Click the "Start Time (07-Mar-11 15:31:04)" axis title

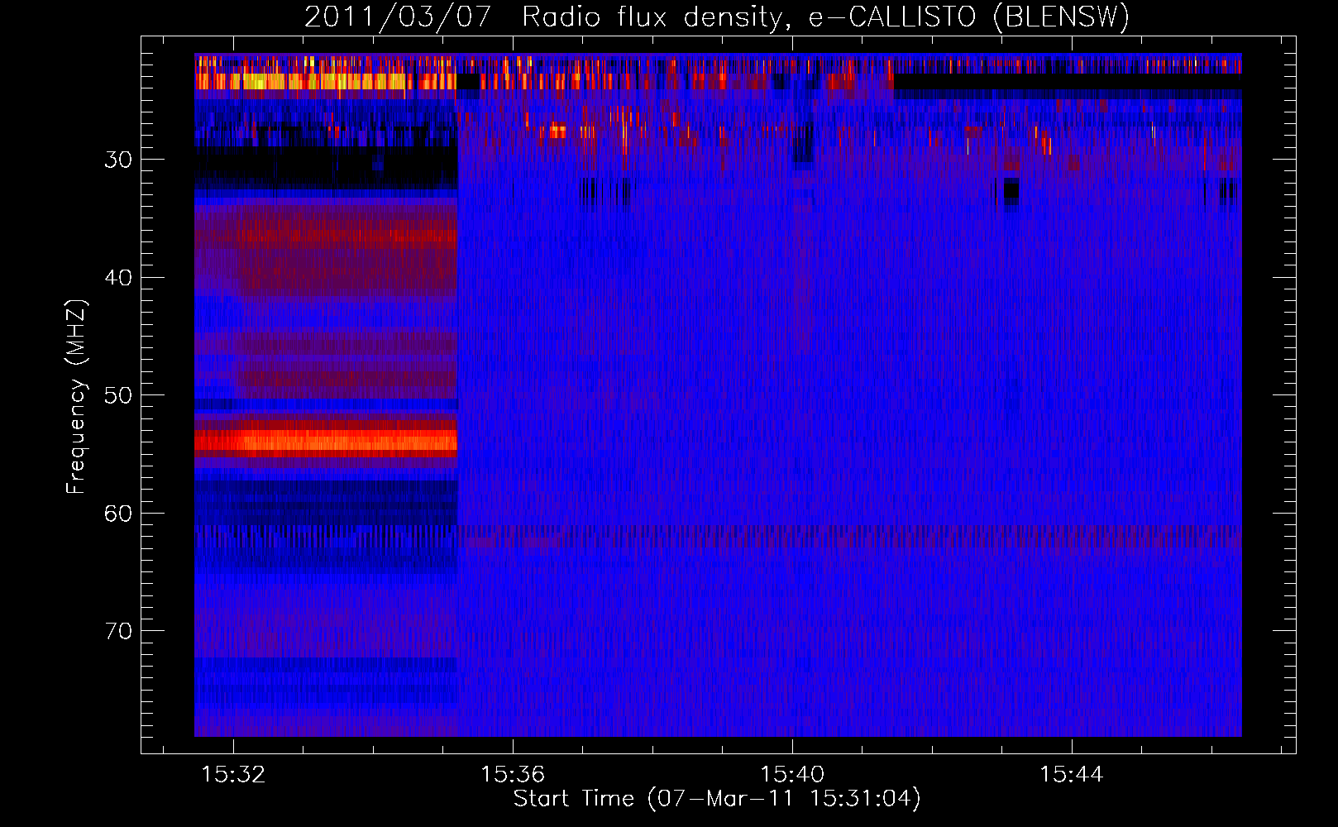[717, 799]
